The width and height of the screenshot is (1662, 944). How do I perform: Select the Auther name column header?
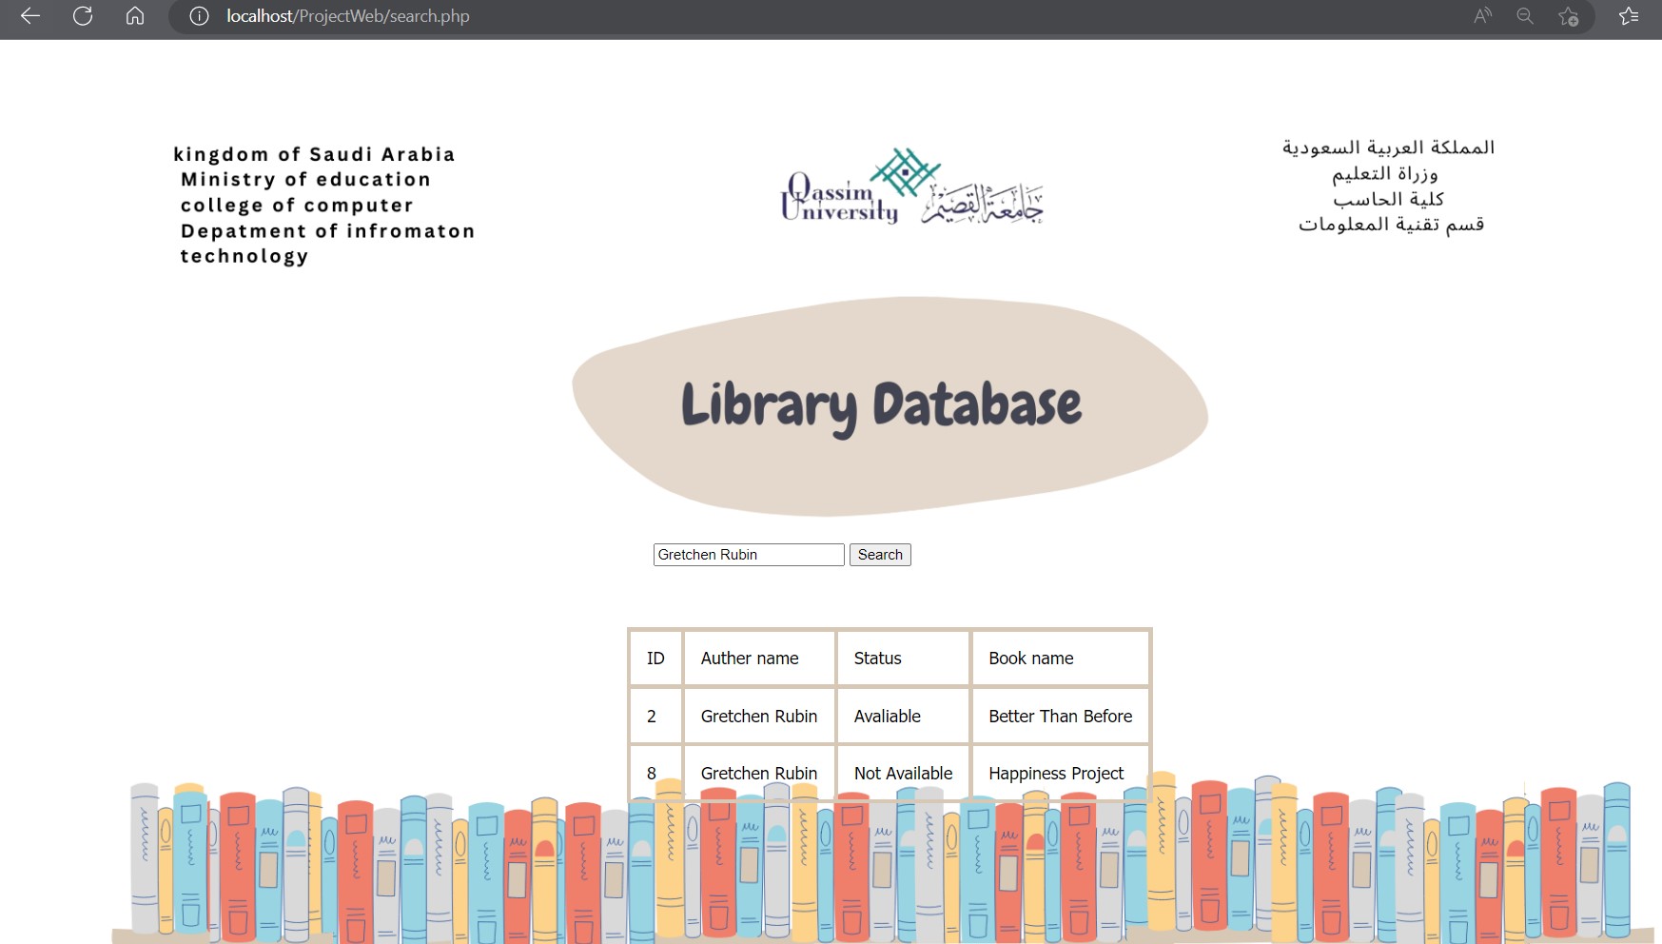point(749,658)
